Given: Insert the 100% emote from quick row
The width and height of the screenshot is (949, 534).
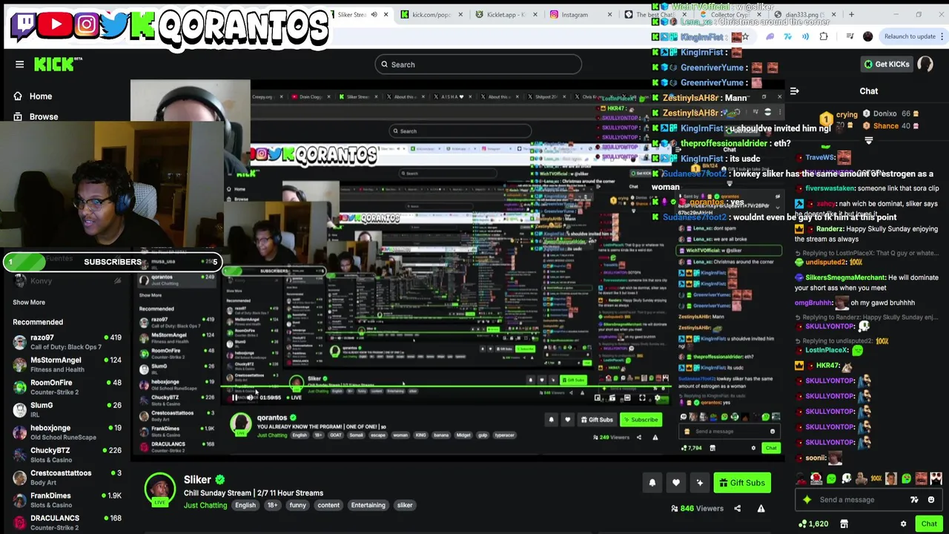Looking at the screenshot, I should coord(876,479).
